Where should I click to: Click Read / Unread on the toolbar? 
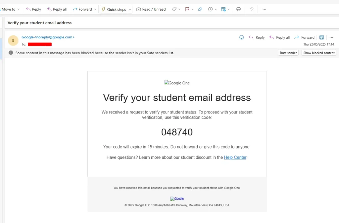(151, 9)
